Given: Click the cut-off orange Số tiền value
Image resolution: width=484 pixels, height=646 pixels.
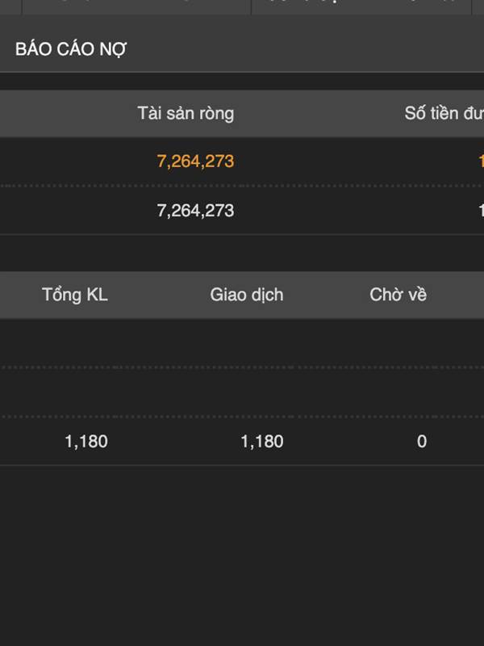Looking at the screenshot, I should click(x=480, y=161).
